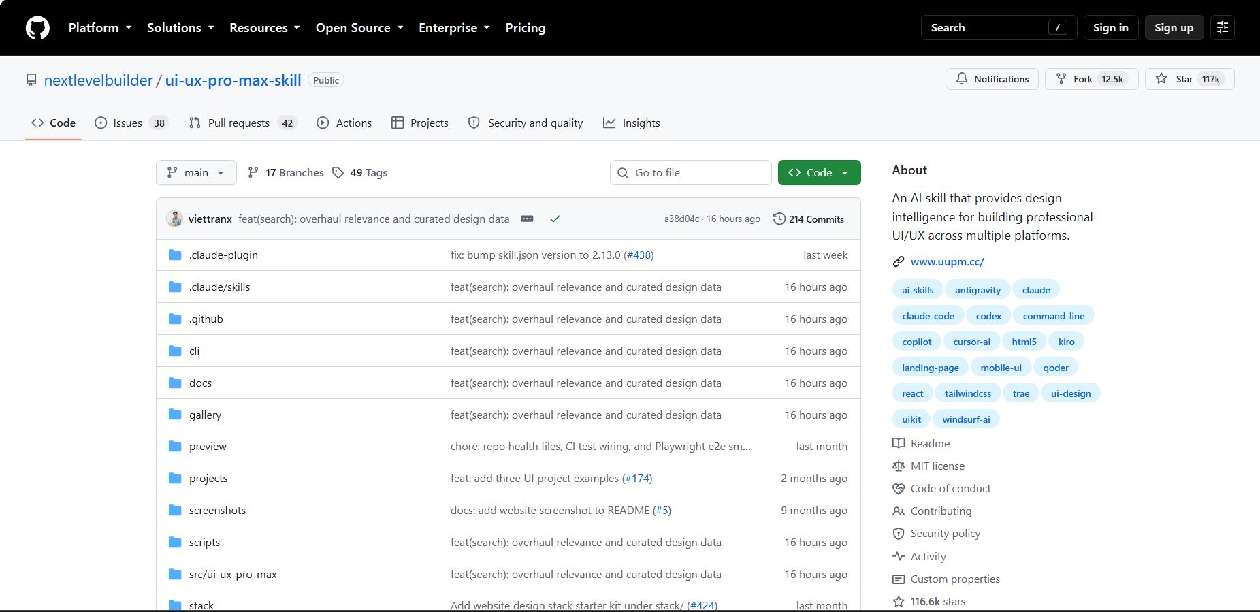Click the docs folder icon
The height and width of the screenshot is (612, 1260).
175,383
